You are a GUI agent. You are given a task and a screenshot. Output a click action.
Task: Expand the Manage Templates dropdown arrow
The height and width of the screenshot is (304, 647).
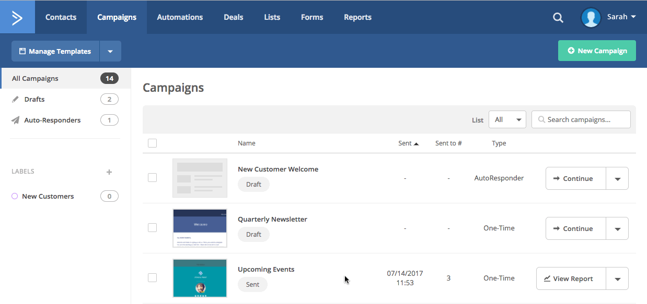(110, 52)
